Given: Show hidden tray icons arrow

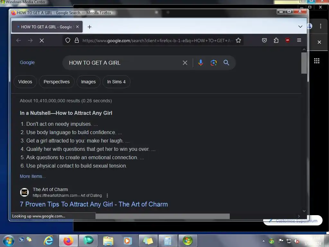Looking at the screenshot, I should 263,241.
